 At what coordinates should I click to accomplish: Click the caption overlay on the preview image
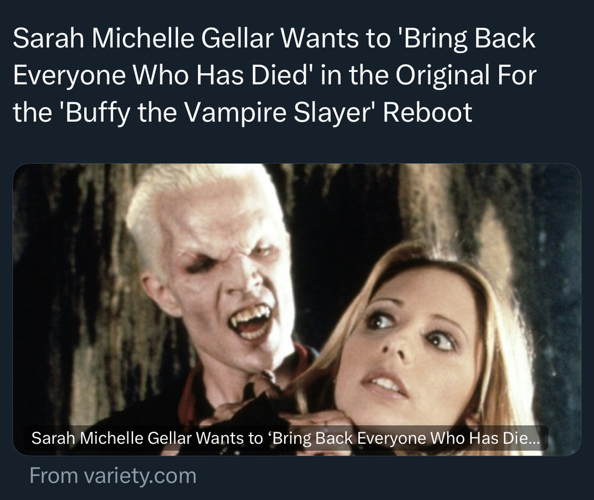(285, 438)
